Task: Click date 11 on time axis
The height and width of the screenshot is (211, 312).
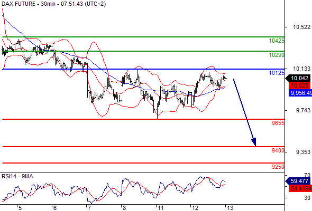Action: (x=160, y=208)
